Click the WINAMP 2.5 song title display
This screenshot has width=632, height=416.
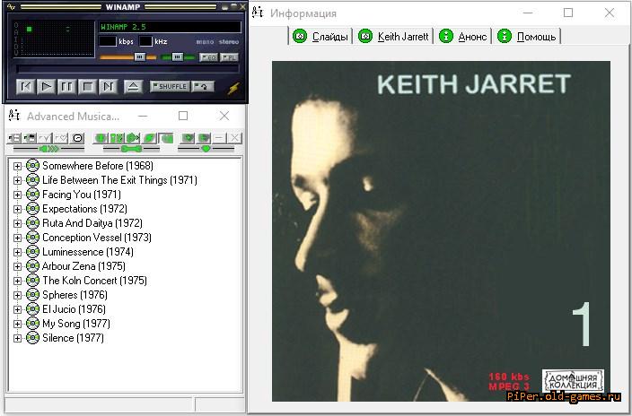point(170,27)
